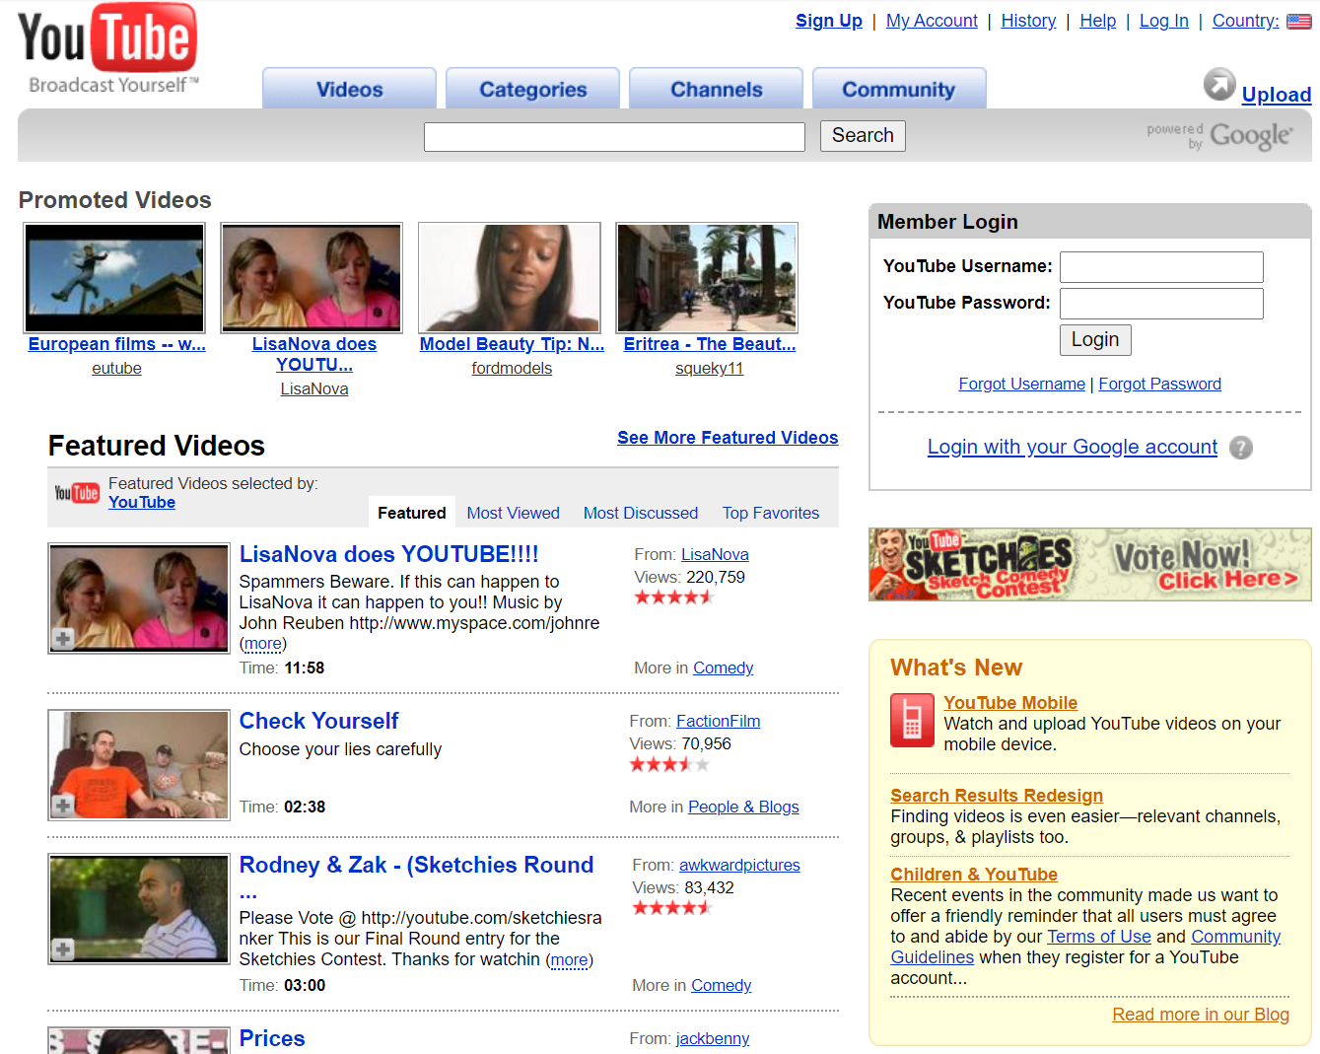The image size is (1320, 1054).
Task: Click the Search button
Action: [x=863, y=136]
